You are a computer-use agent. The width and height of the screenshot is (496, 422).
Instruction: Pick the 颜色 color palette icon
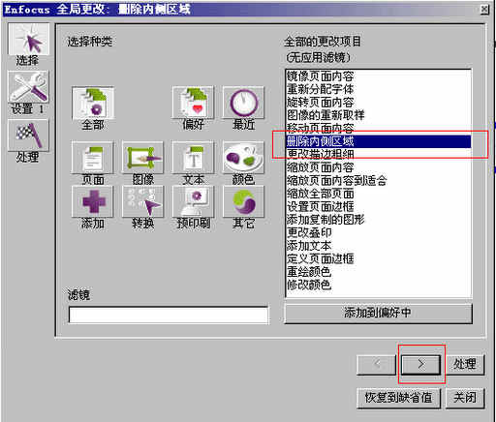pyautogui.click(x=243, y=158)
